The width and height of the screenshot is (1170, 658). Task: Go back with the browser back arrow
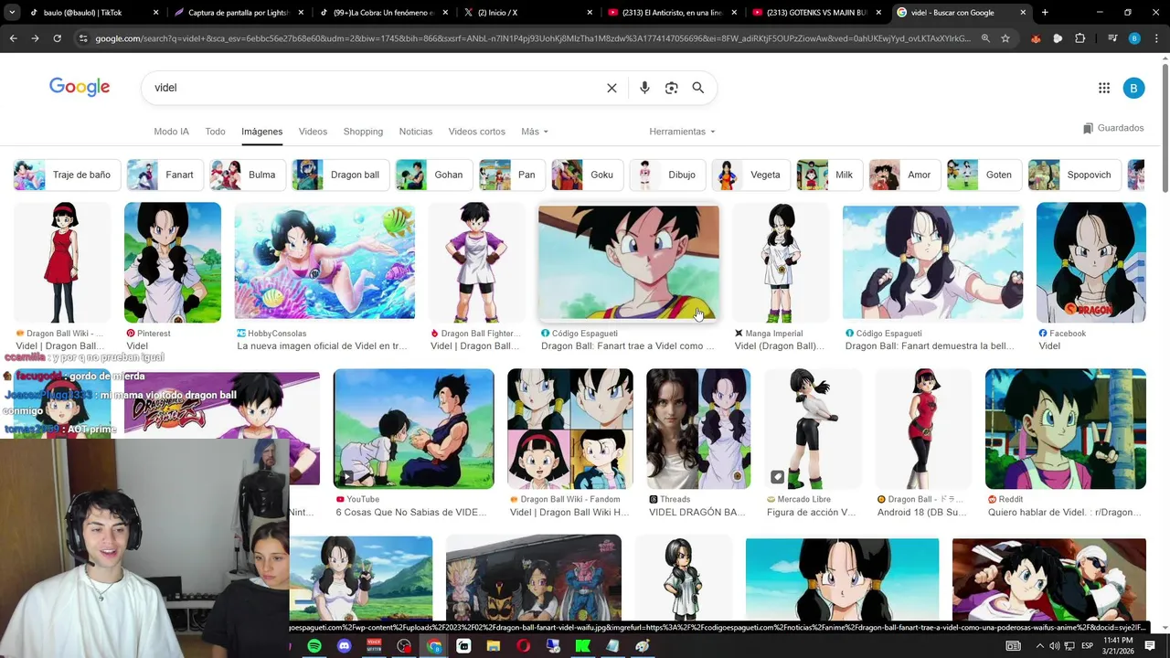coord(13,38)
